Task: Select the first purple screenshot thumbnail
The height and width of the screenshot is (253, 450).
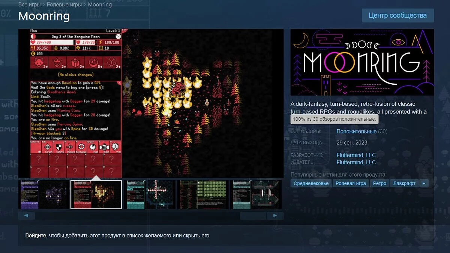Action: (x=44, y=195)
